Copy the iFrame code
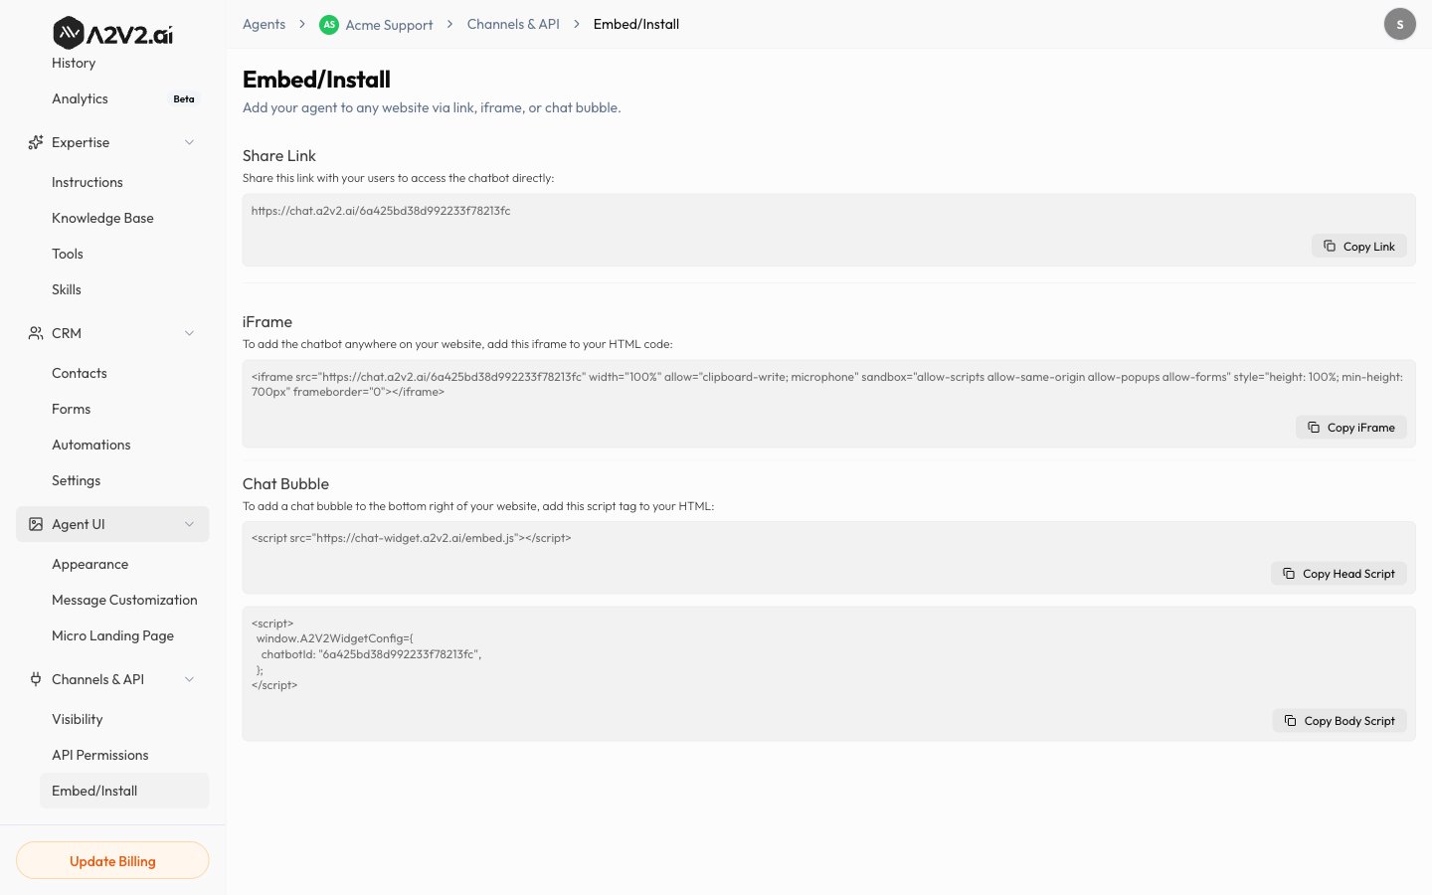The height and width of the screenshot is (895, 1432). [x=1350, y=427]
